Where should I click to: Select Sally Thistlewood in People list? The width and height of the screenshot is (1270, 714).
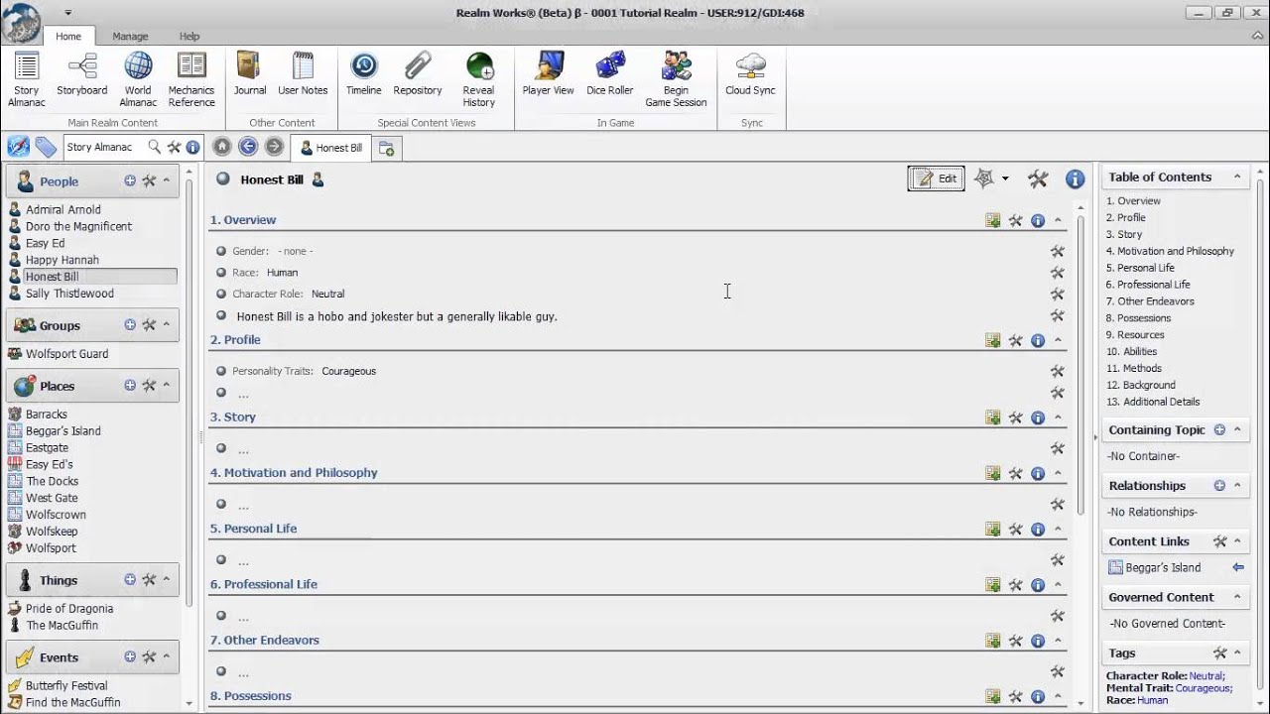click(x=69, y=294)
